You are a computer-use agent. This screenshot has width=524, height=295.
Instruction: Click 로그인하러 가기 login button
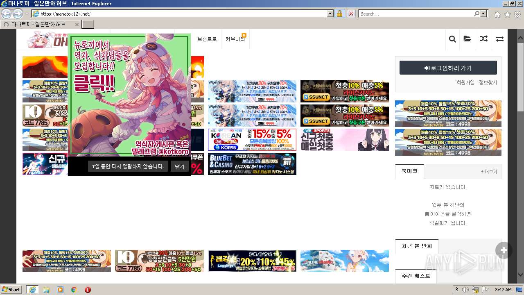[448, 68]
